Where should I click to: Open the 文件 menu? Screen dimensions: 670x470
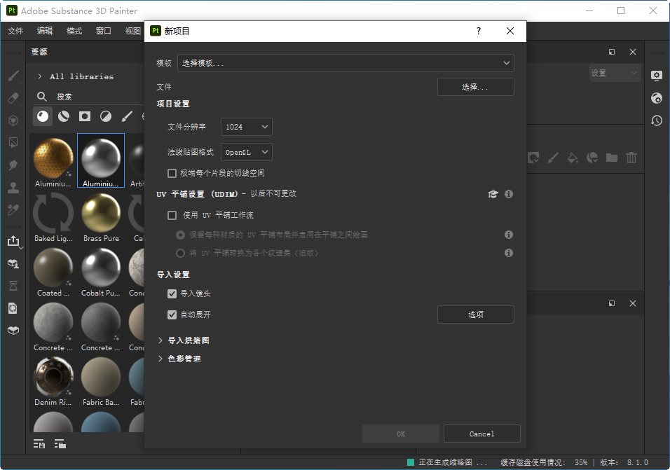(x=15, y=31)
